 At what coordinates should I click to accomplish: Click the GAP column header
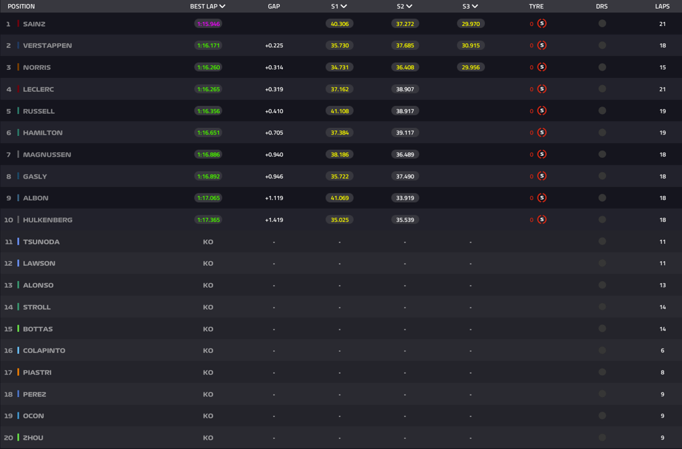[274, 7]
